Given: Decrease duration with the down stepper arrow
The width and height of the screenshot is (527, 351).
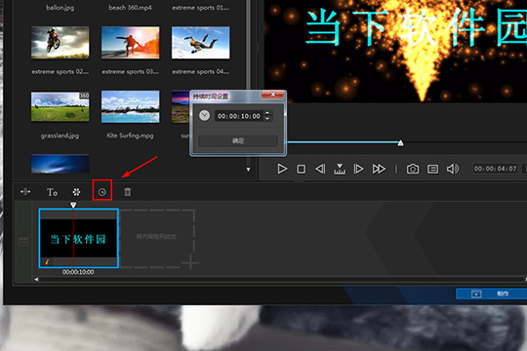Looking at the screenshot, I should point(267,119).
